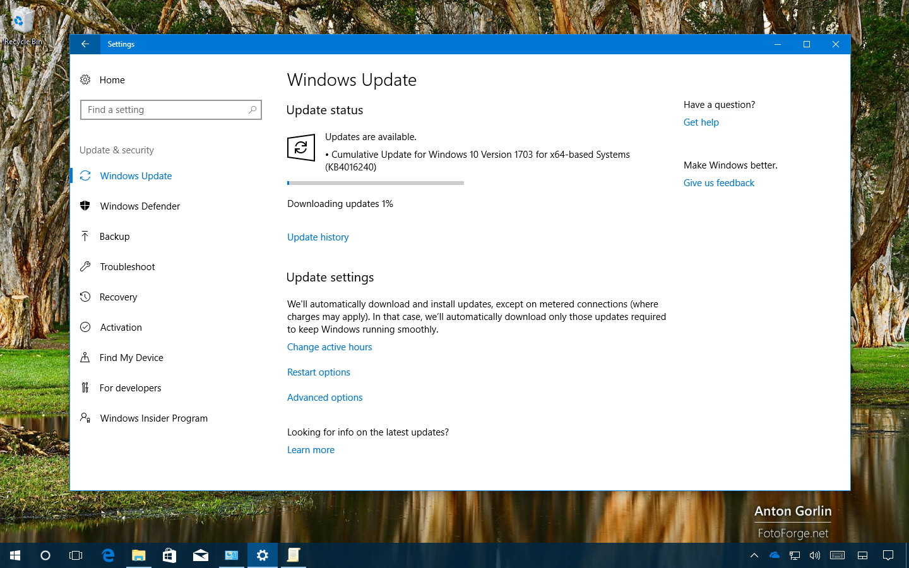Click the search magnifier in Find a setting

tap(252, 110)
